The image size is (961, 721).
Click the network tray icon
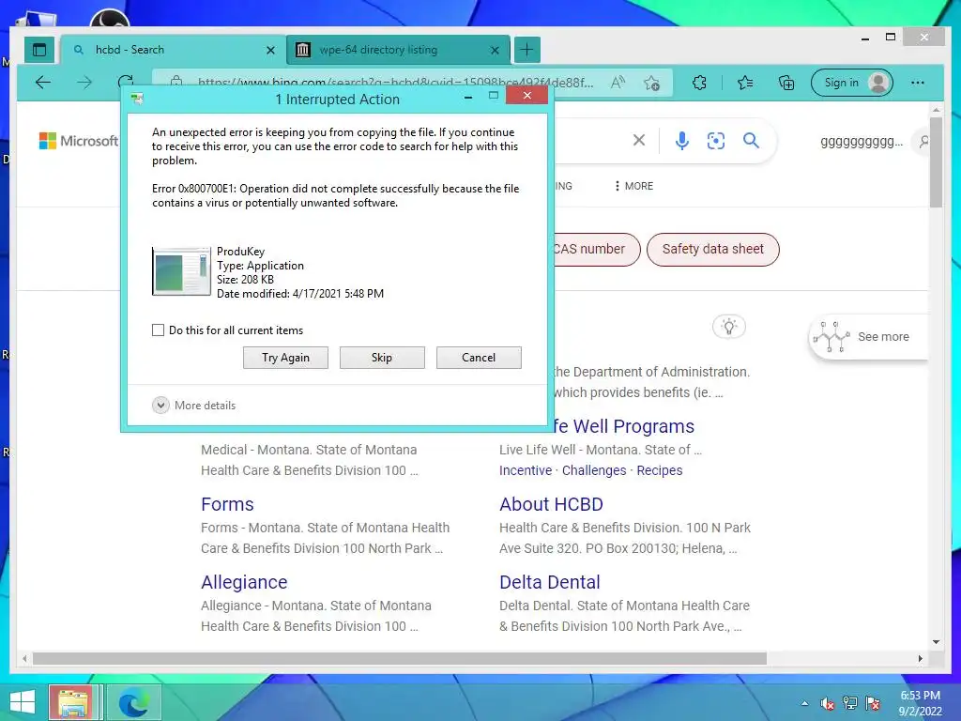point(850,703)
